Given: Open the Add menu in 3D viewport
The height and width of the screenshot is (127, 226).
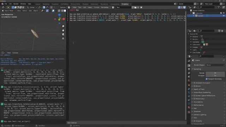Looking at the screenshot, I should (30, 11).
